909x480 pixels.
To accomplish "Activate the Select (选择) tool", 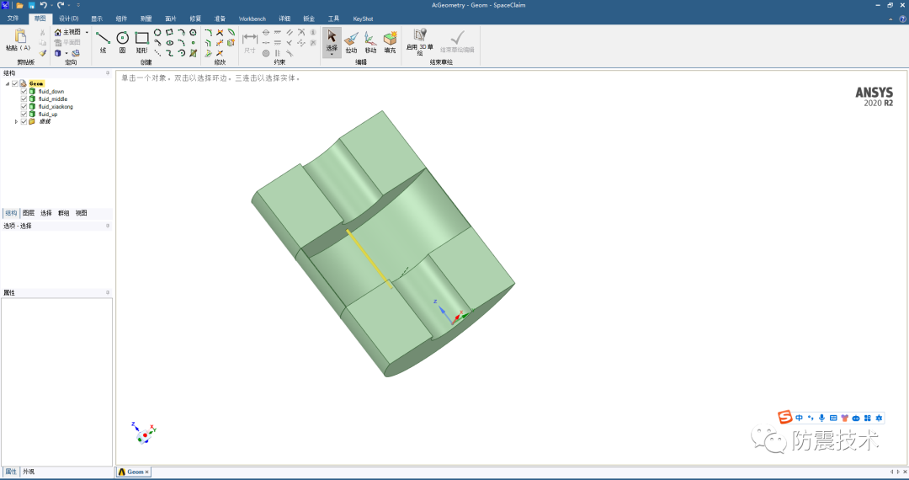I will pos(332,41).
